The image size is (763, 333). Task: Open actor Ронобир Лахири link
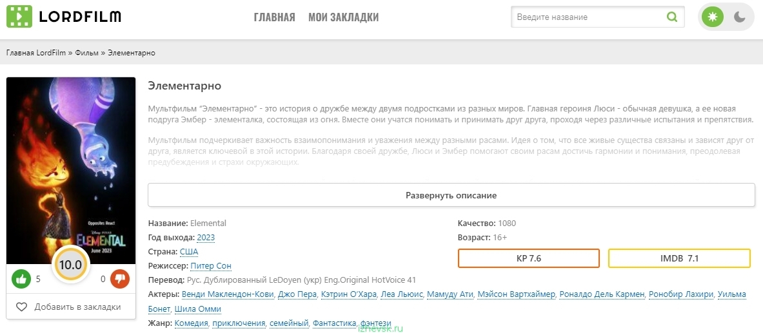click(681, 294)
